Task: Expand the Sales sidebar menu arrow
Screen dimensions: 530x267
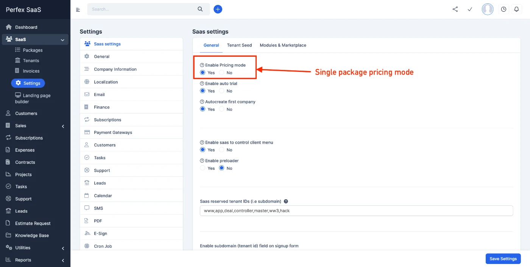Action: pos(63,126)
